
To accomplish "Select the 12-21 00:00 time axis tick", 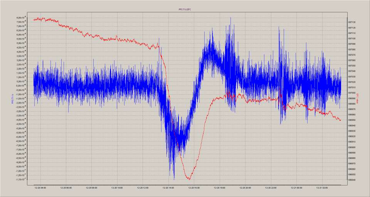I will [296, 188].
